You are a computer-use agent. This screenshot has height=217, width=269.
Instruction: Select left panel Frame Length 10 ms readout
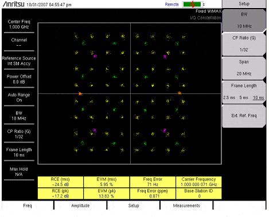(x=19, y=152)
